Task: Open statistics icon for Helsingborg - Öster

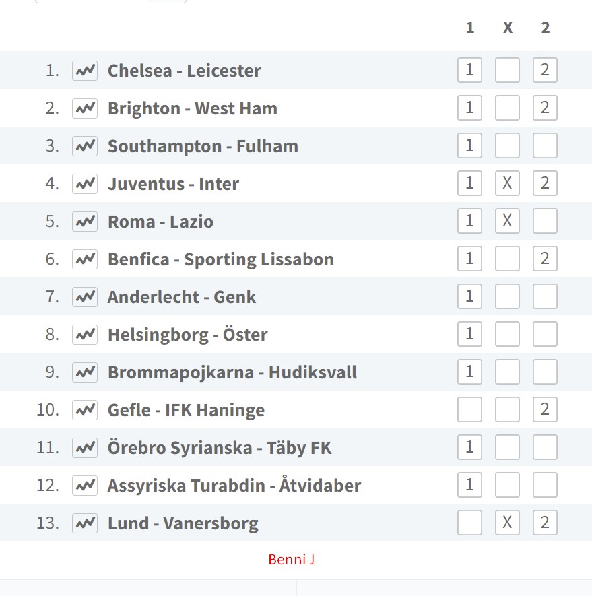Action: [85, 335]
